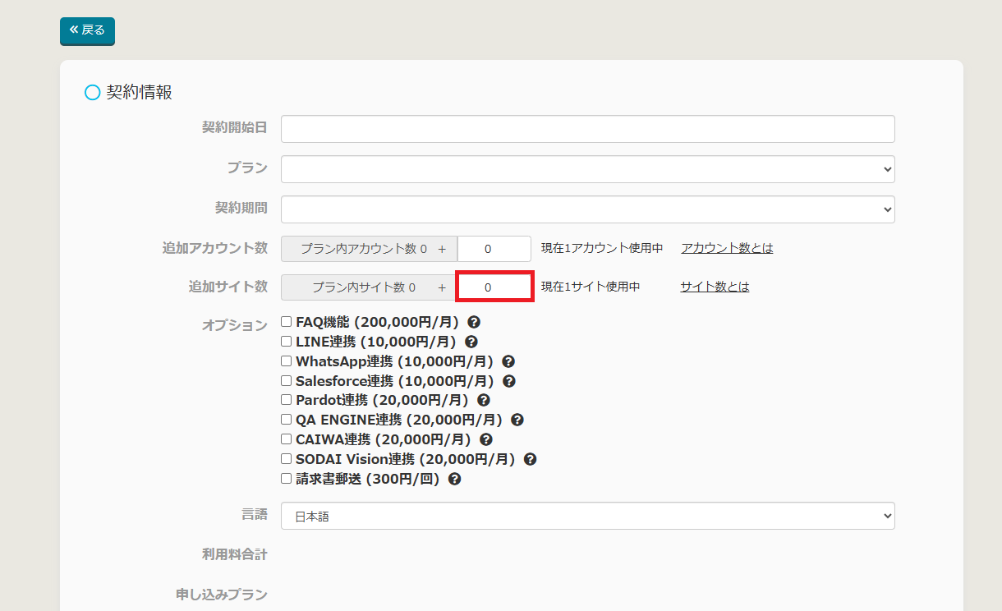Open QA ENGINE連携 help tooltip icon
The height and width of the screenshot is (611, 1002).
[517, 420]
